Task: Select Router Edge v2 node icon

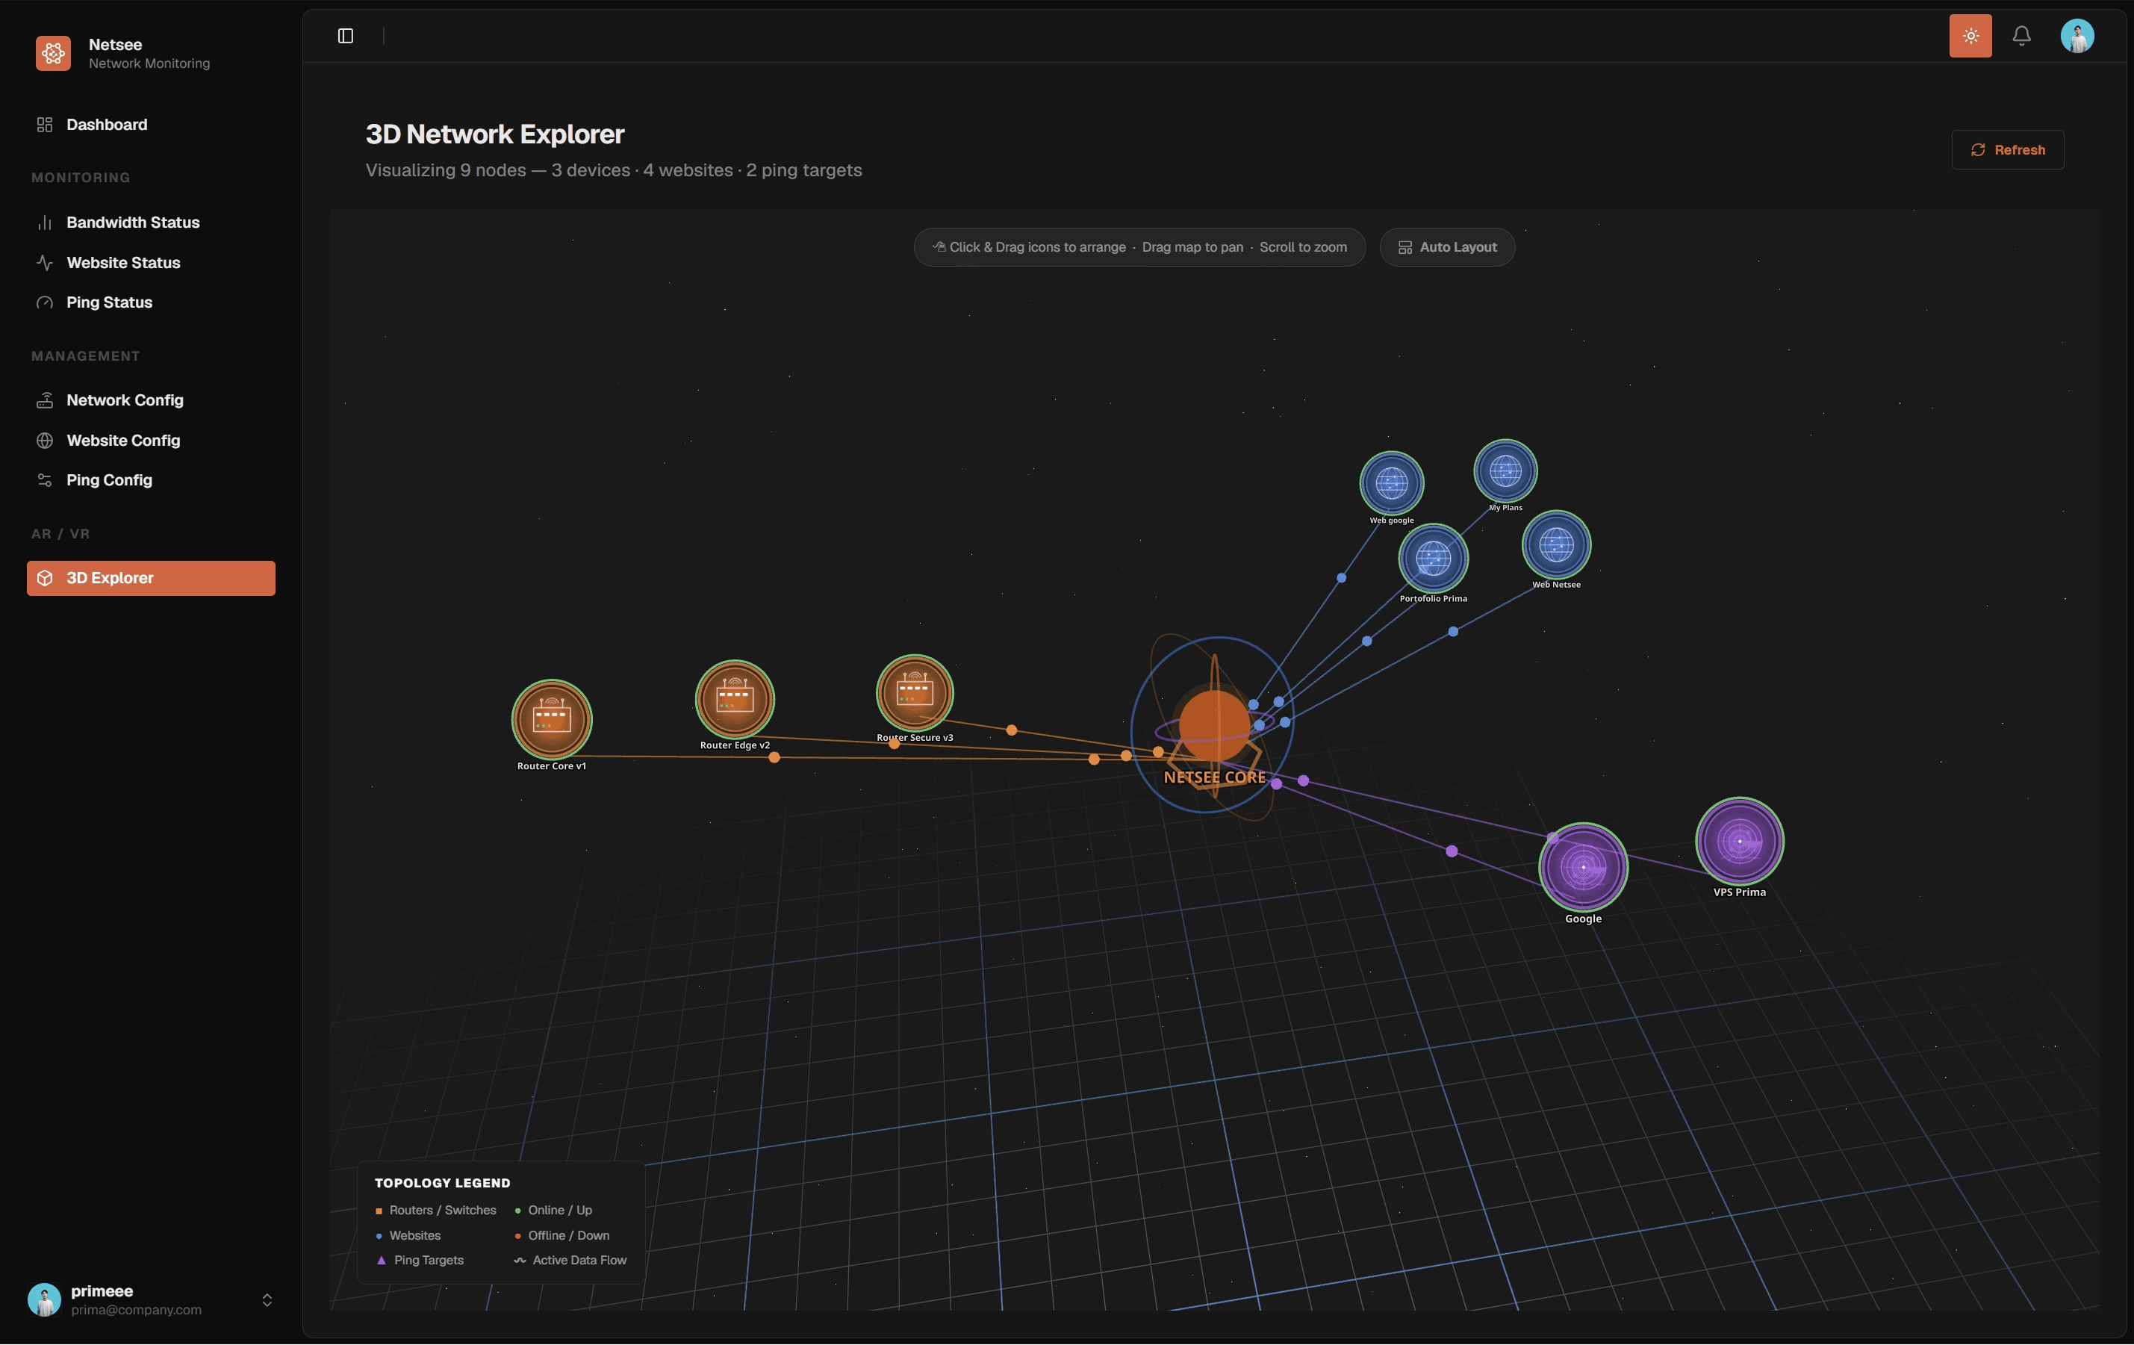Action: tap(735, 699)
